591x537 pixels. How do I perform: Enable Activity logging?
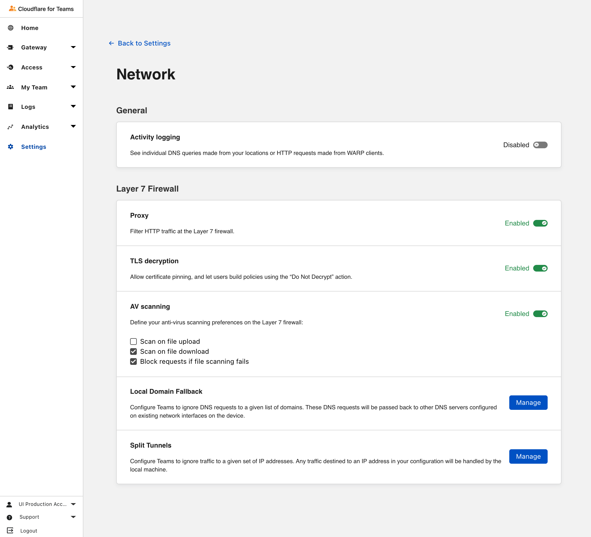coord(540,145)
